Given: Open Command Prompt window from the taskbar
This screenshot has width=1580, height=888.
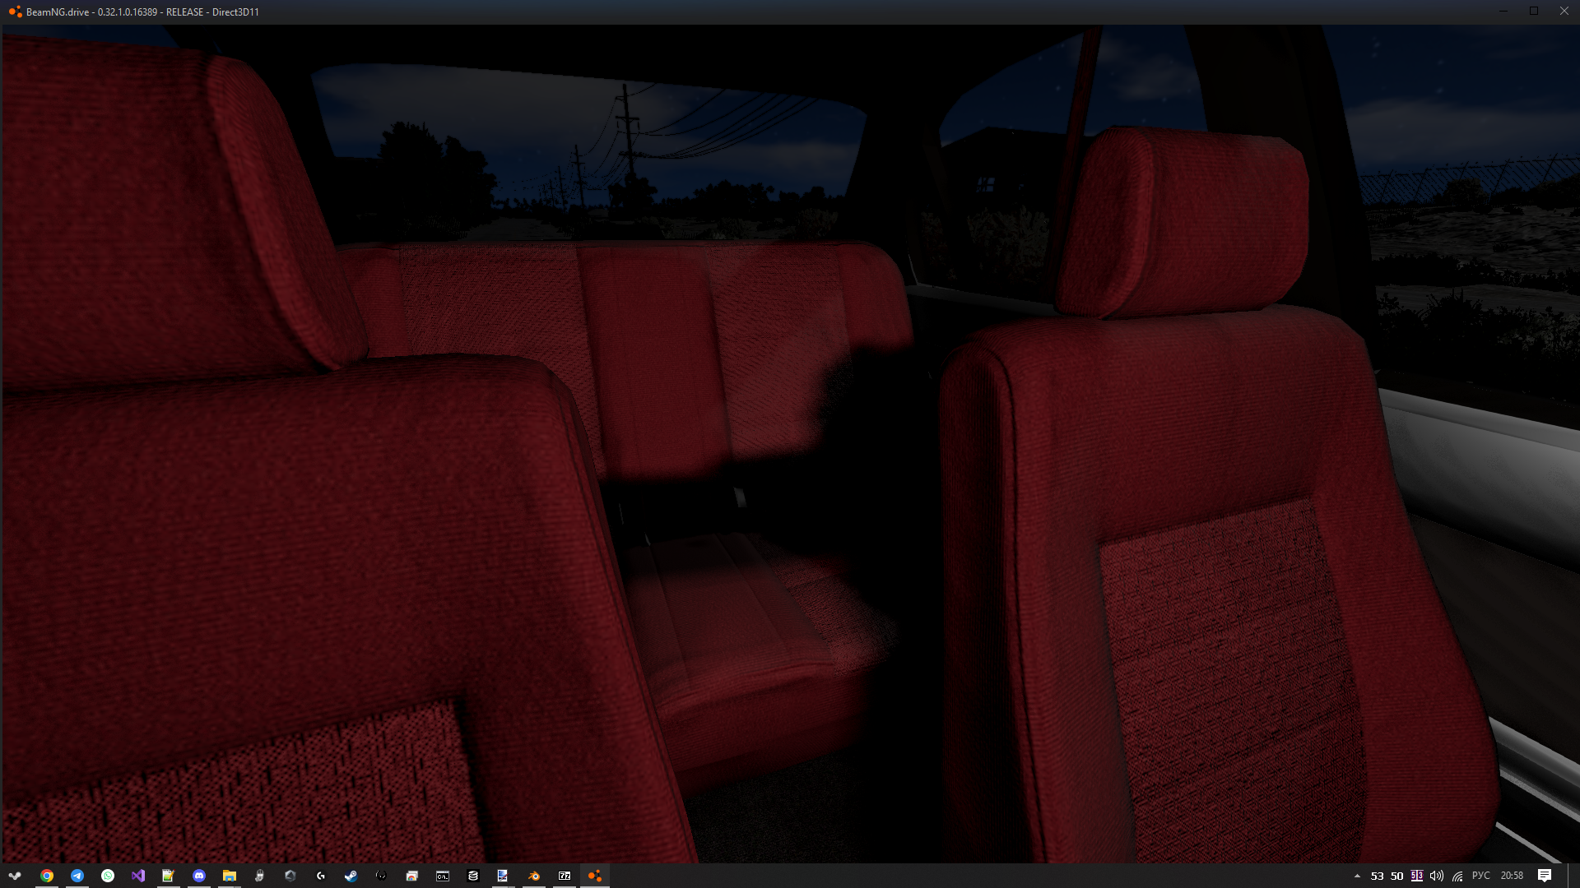Looking at the screenshot, I should (442, 876).
